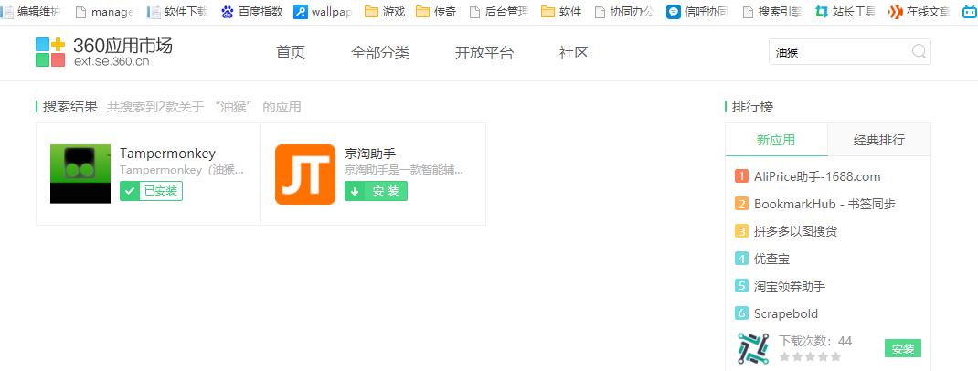This screenshot has height=371, width=978.
Task: Click rank badge 1 beside AliPrice助手
Action: (x=741, y=176)
